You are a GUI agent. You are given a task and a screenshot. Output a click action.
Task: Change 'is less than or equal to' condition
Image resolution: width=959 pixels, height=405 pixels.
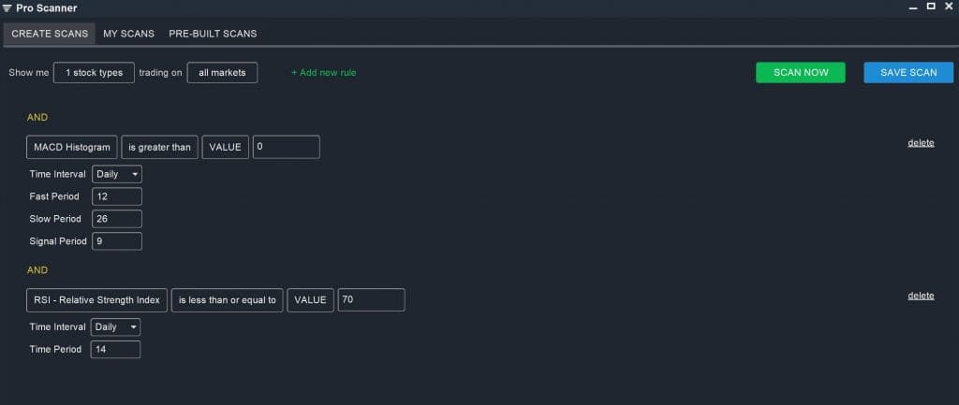click(227, 300)
